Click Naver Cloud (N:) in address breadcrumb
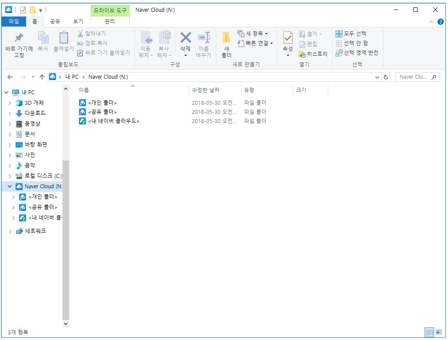 click(108, 77)
